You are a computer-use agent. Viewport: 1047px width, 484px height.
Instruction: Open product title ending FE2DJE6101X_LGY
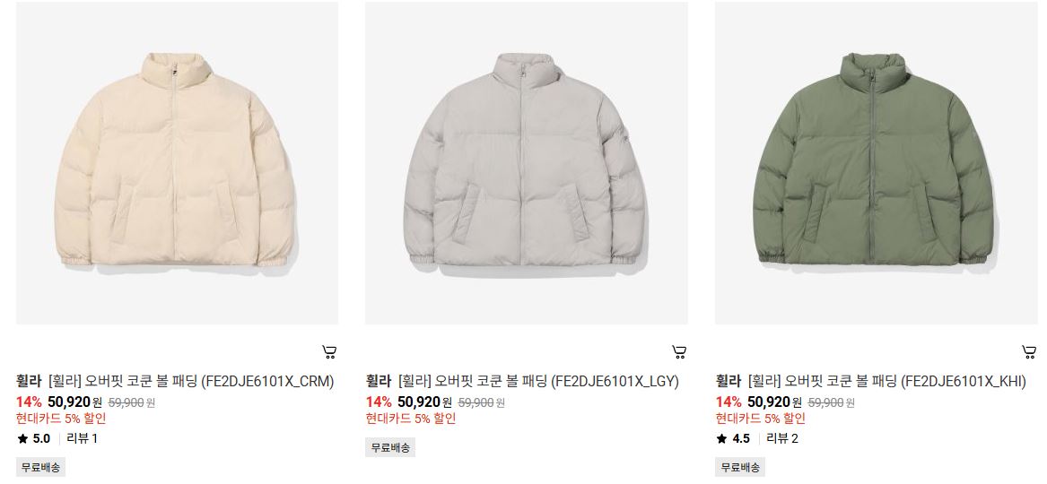(x=538, y=381)
